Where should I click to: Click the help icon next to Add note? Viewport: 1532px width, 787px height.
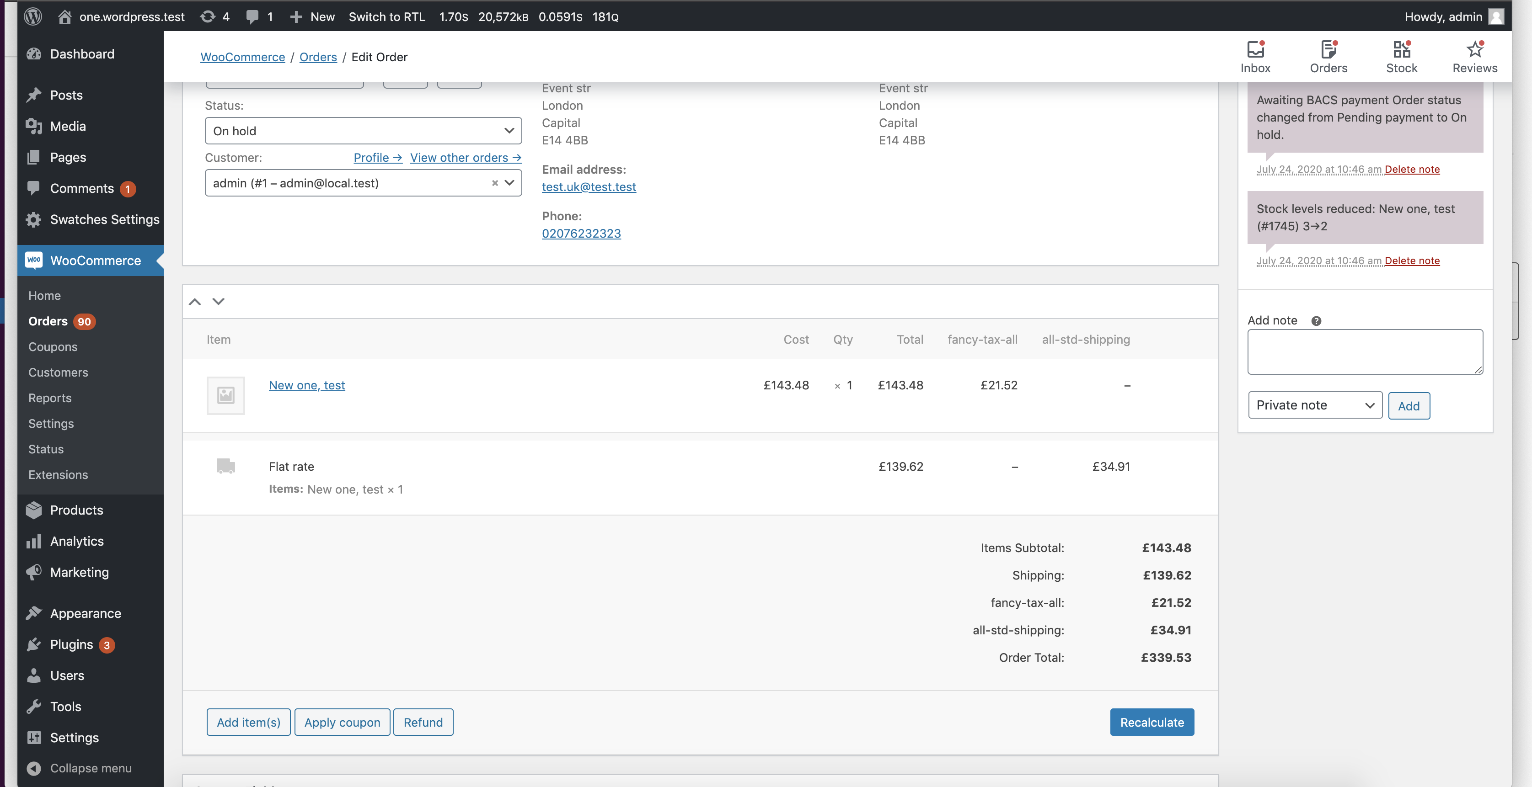1317,320
